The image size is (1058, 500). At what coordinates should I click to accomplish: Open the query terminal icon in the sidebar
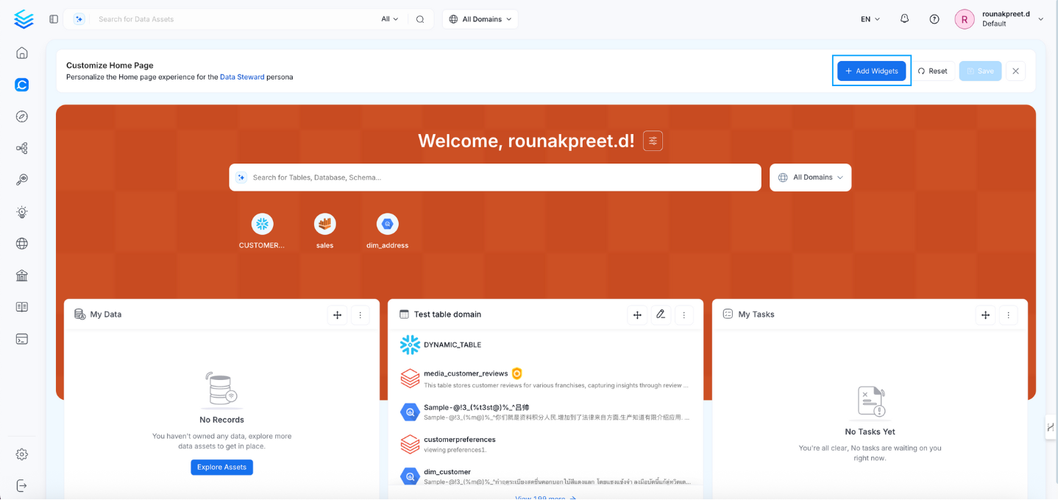(21, 338)
